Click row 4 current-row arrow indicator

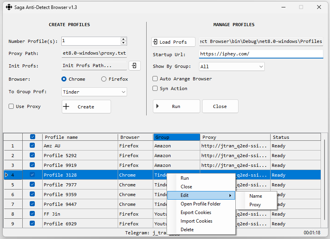point(7,175)
